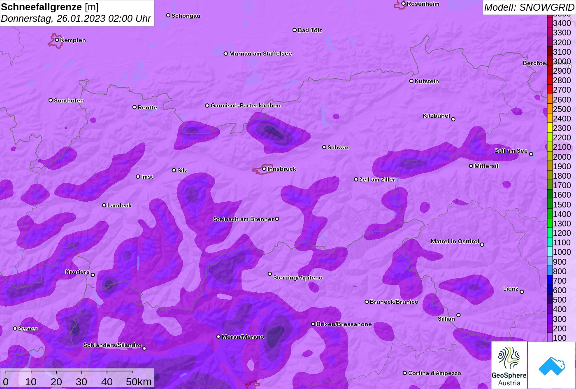This screenshot has width=576, height=389.
Task: Select the Rosenheim location marker
Action: click(404, 4)
